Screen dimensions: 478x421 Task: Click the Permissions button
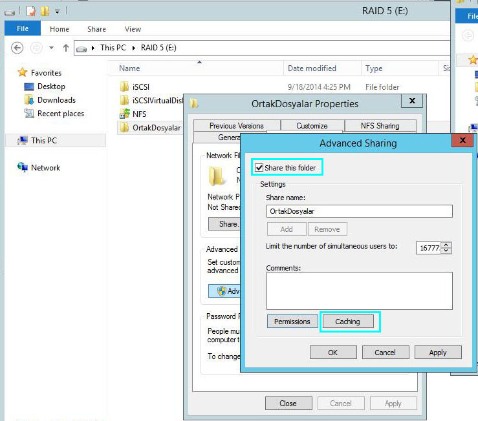pyautogui.click(x=292, y=322)
